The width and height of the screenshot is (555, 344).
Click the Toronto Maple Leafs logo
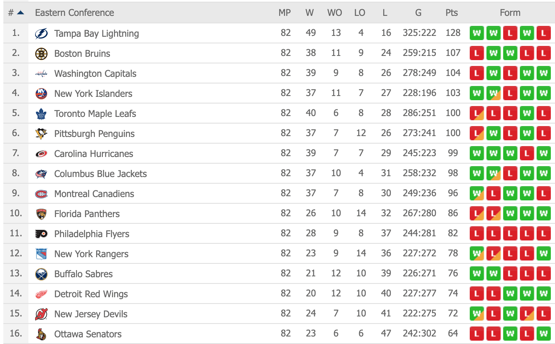click(x=41, y=114)
